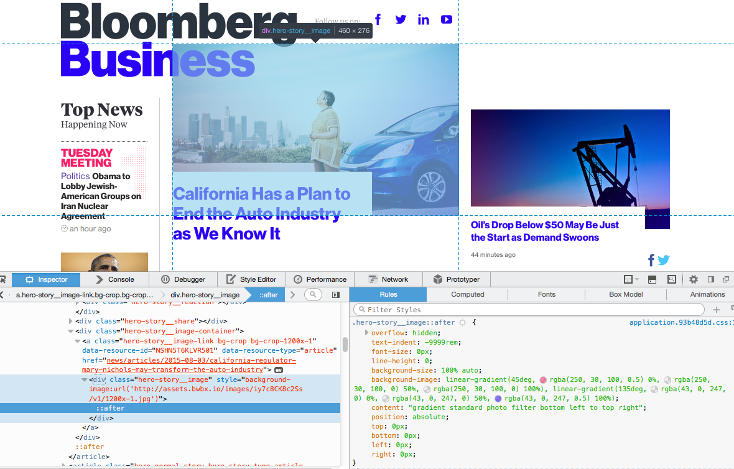Viewport: 734px width, 469px height.
Task: Follow the href news/articles link in markup
Action: [x=189, y=365]
